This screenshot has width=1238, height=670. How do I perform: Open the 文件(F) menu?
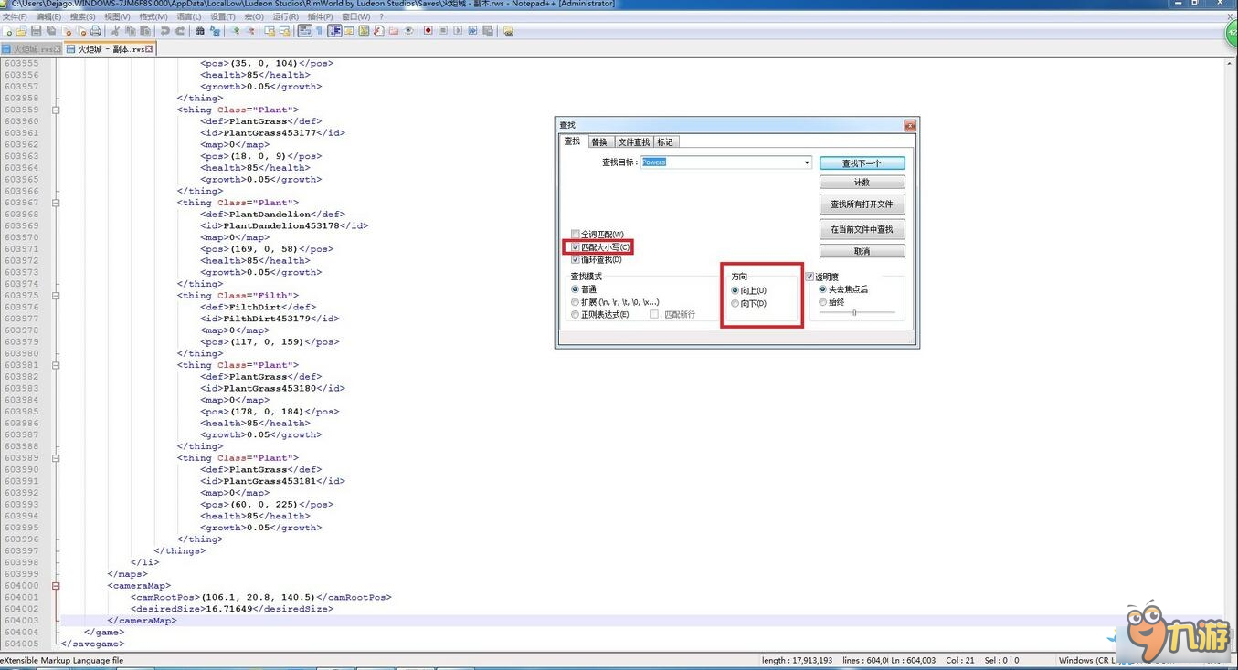(15, 16)
